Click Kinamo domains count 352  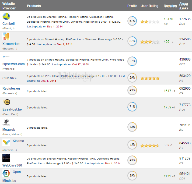[166, 145]
